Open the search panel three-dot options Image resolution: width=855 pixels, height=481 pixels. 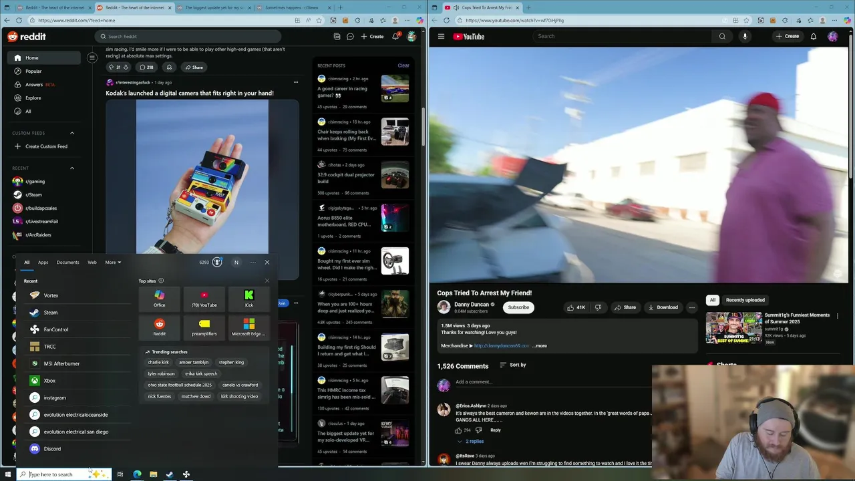point(252,263)
